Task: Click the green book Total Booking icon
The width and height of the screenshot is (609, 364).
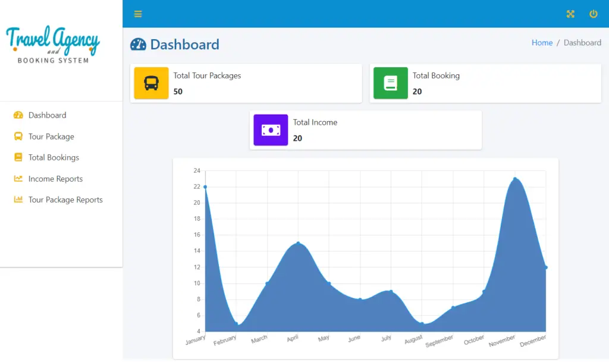Action: pyautogui.click(x=391, y=83)
